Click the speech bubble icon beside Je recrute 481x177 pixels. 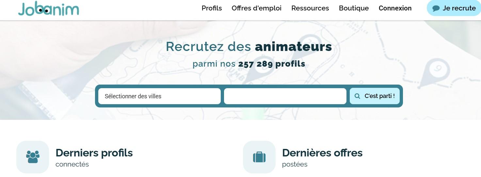click(436, 8)
